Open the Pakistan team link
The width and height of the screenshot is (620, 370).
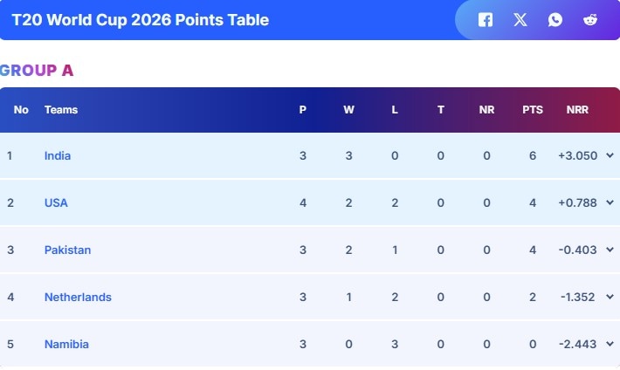click(x=67, y=250)
